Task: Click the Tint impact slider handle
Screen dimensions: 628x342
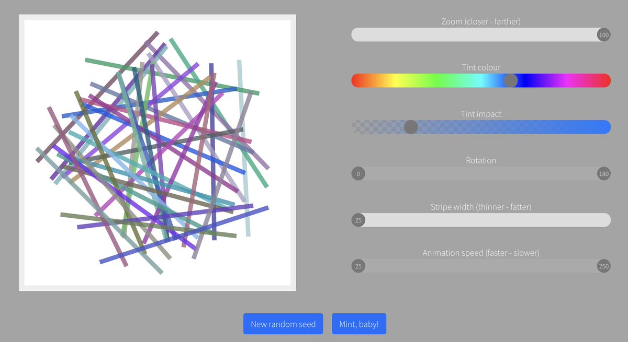Action: [411, 127]
